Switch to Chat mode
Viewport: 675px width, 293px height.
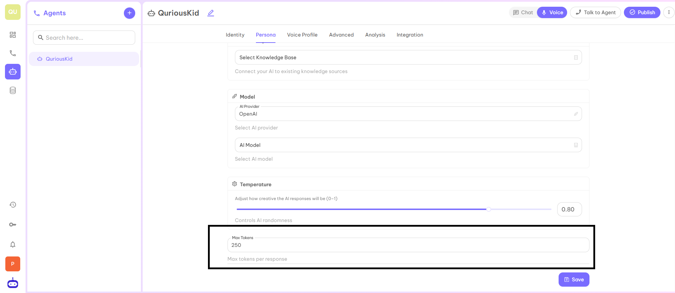pyautogui.click(x=523, y=12)
